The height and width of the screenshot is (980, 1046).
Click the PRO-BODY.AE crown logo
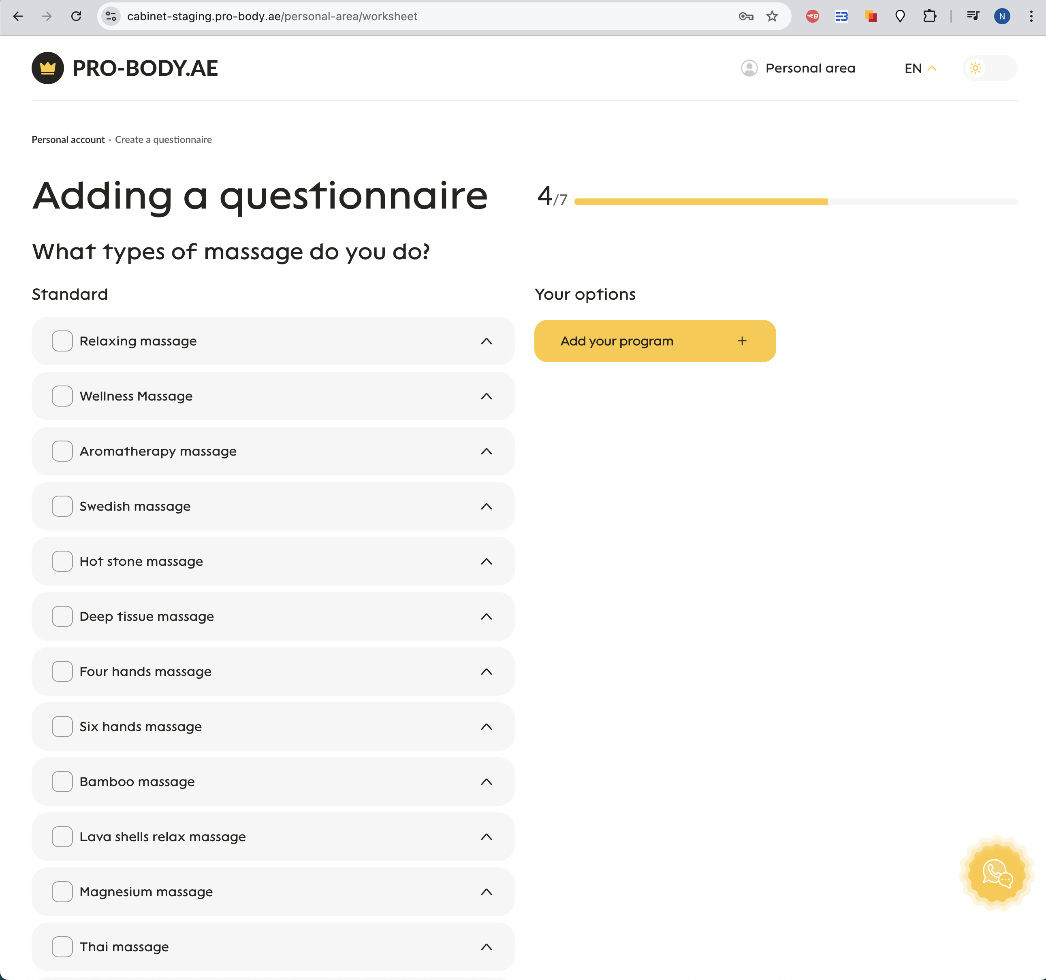47,68
